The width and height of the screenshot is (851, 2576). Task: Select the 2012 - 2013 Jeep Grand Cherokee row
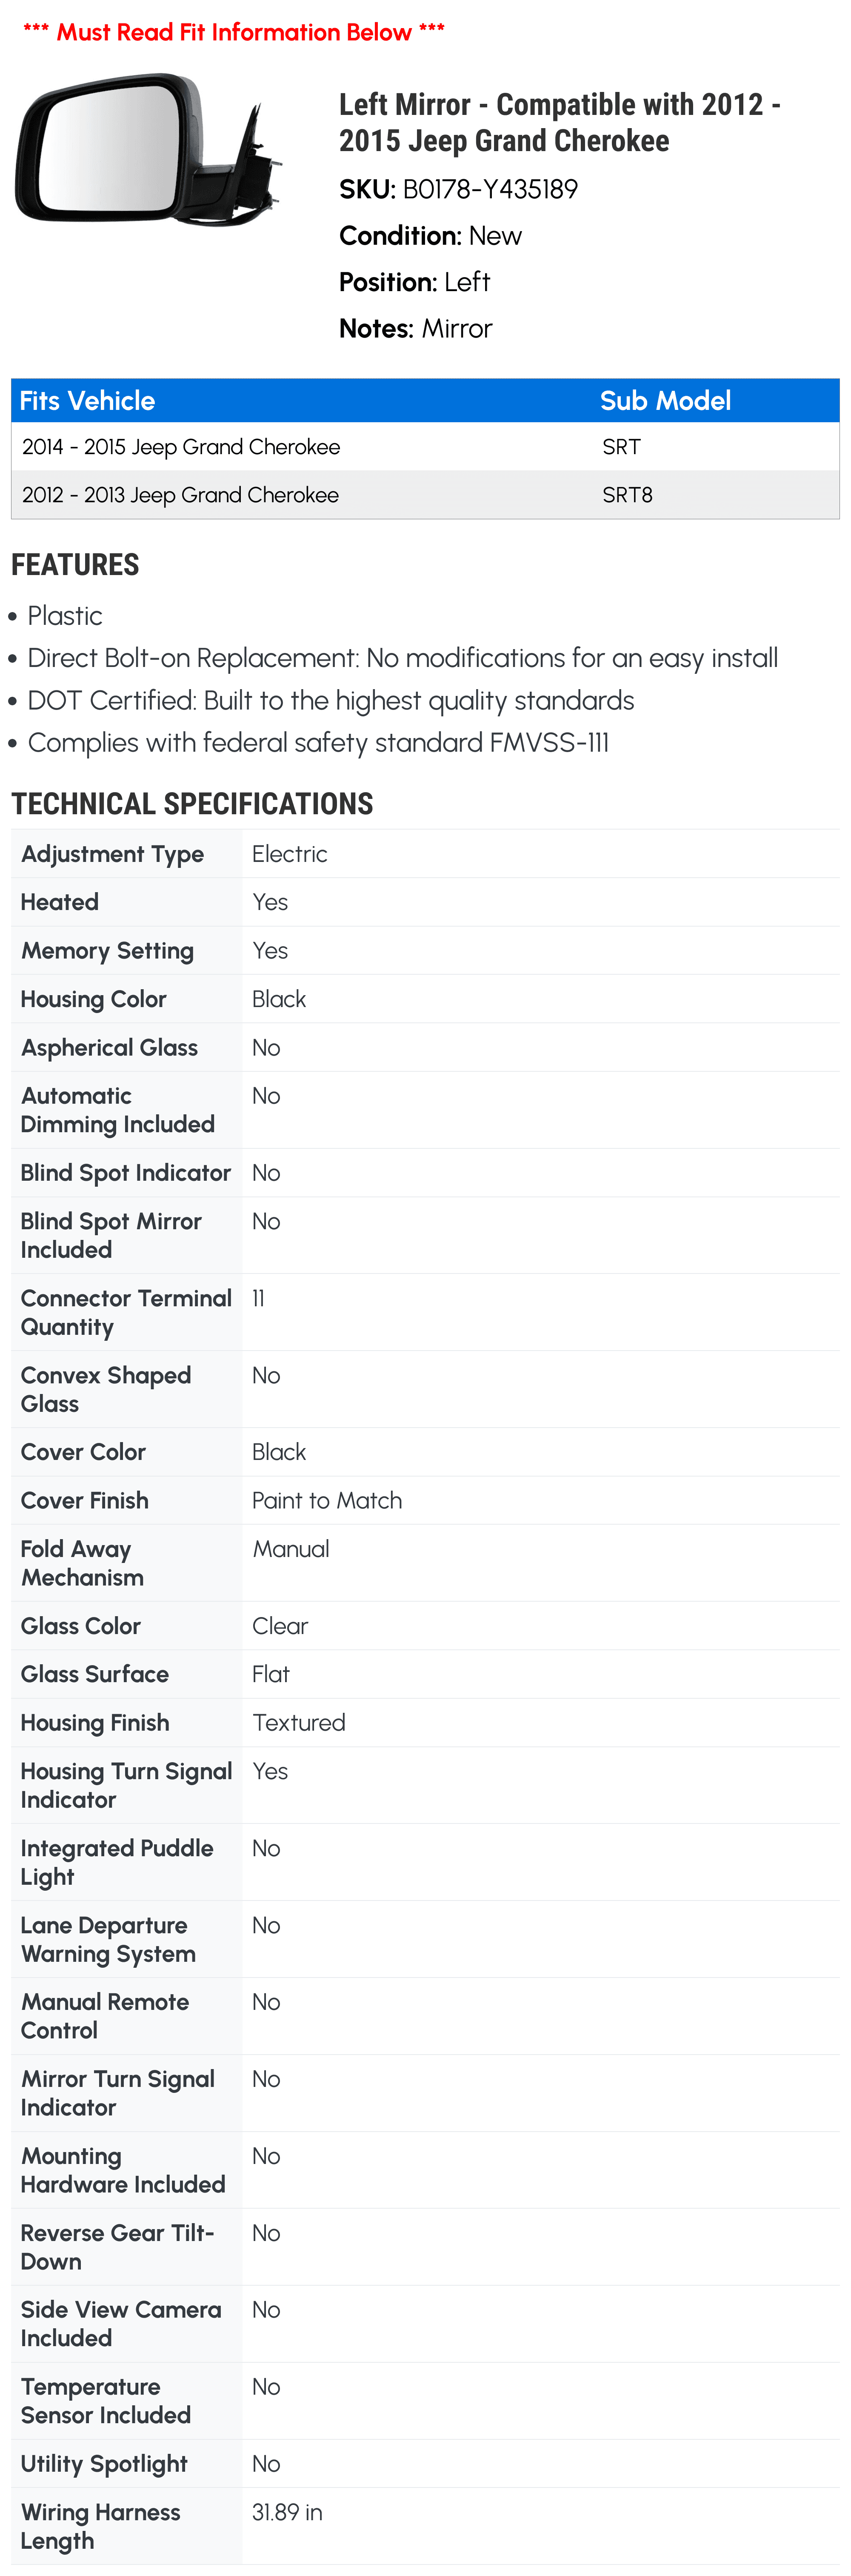point(425,495)
